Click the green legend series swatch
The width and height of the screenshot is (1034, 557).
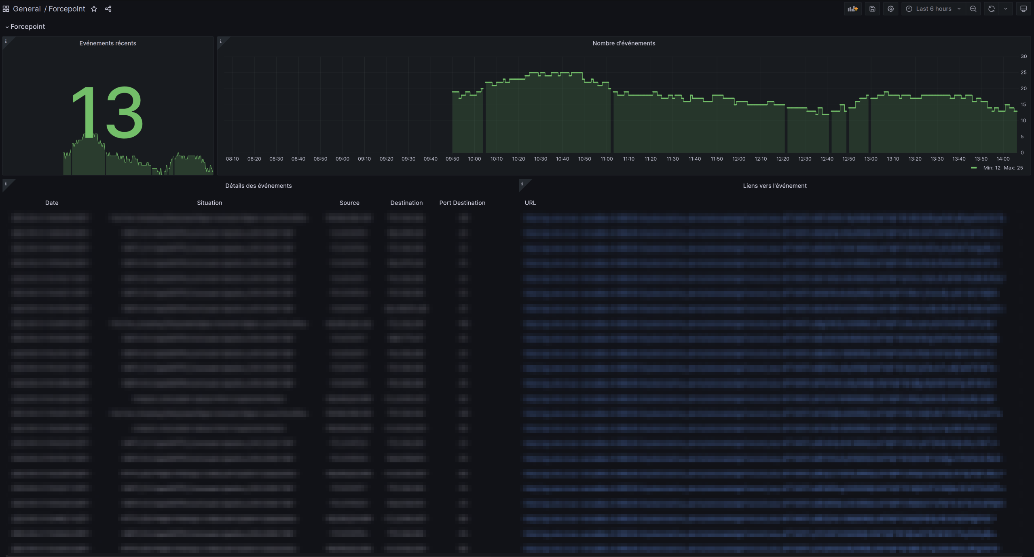pyautogui.click(x=974, y=167)
